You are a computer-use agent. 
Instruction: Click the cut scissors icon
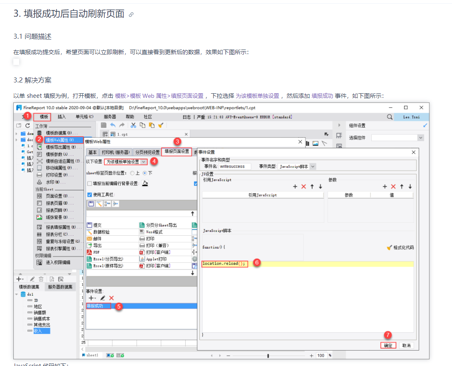tap(133, 125)
